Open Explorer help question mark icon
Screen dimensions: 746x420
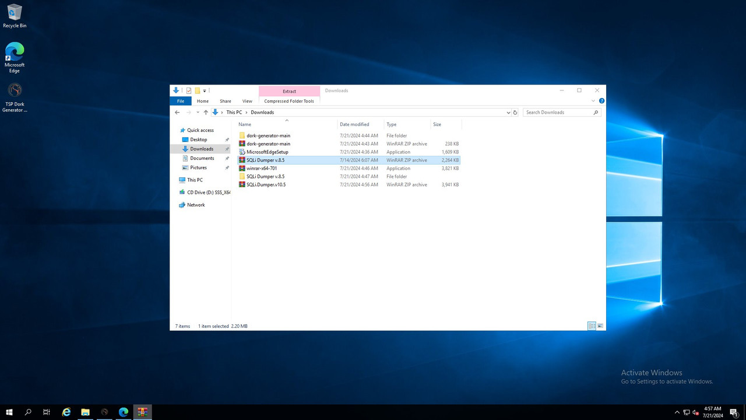pos(601,101)
